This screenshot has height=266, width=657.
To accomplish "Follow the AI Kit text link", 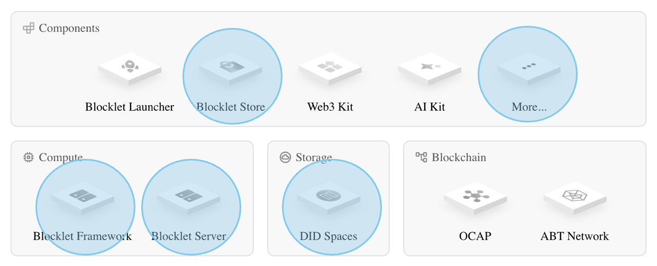I will tap(430, 107).
